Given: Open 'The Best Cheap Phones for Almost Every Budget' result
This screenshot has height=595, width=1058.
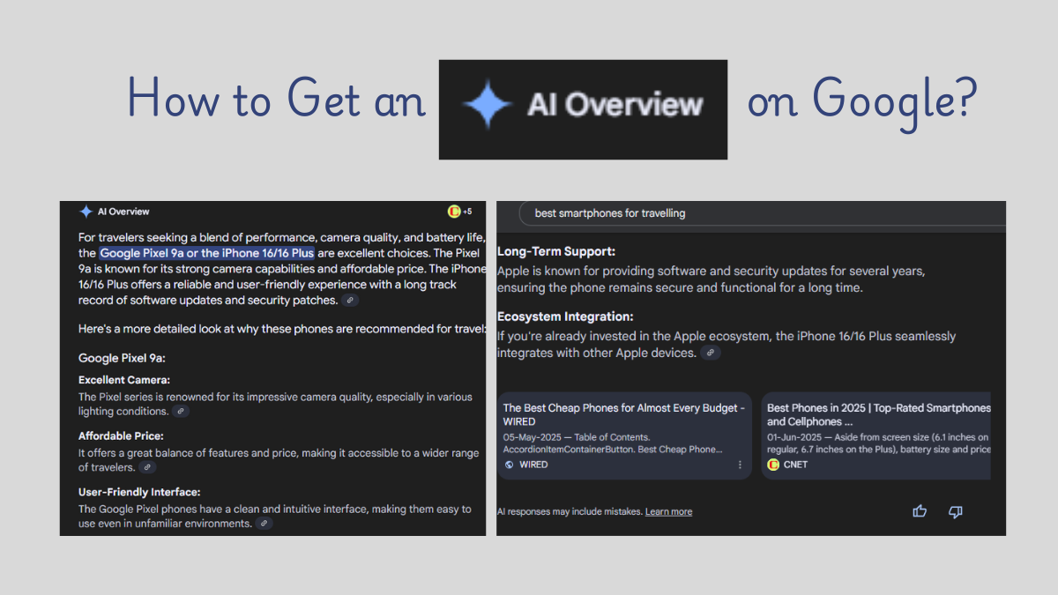Looking at the screenshot, I should coord(624,415).
